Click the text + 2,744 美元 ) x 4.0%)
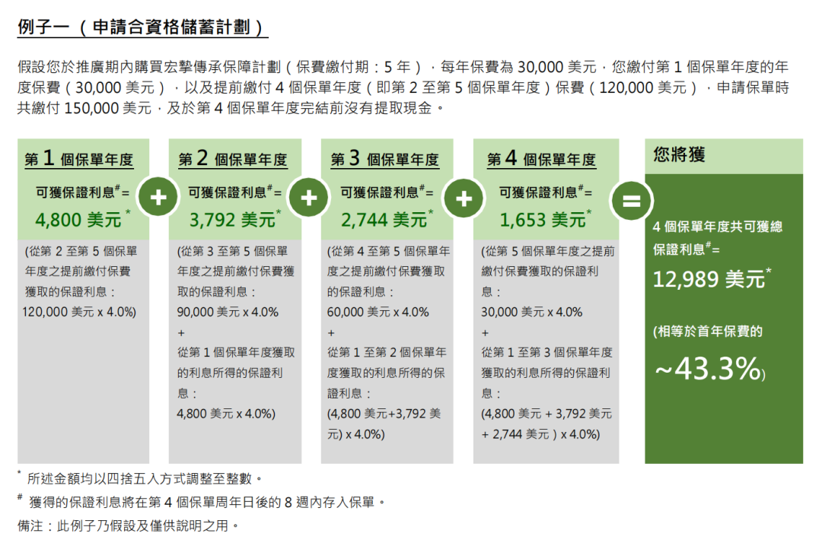822x546 pixels. 540,434
